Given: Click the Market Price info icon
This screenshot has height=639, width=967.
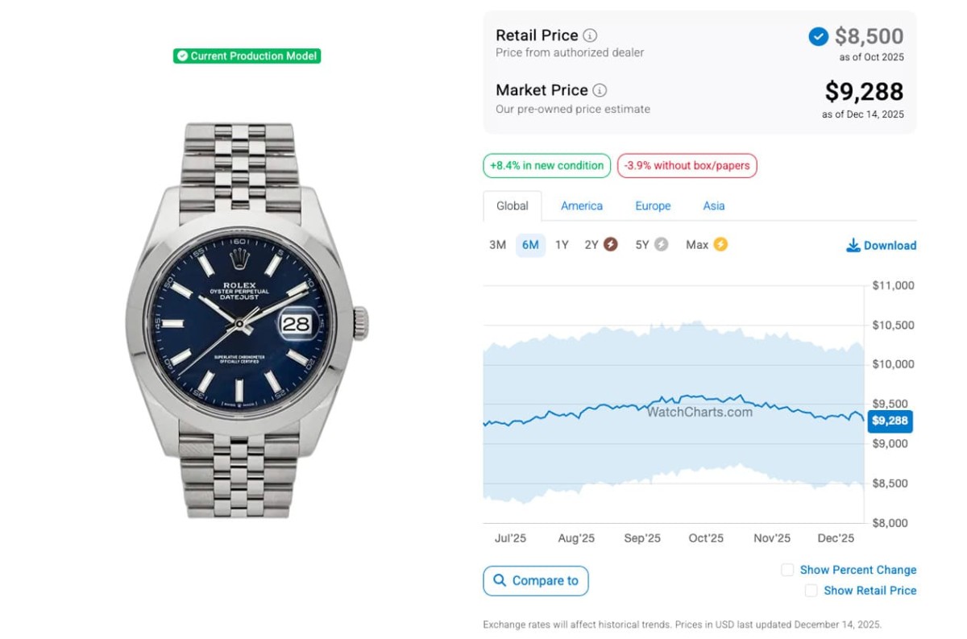Looking at the screenshot, I should (x=600, y=90).
